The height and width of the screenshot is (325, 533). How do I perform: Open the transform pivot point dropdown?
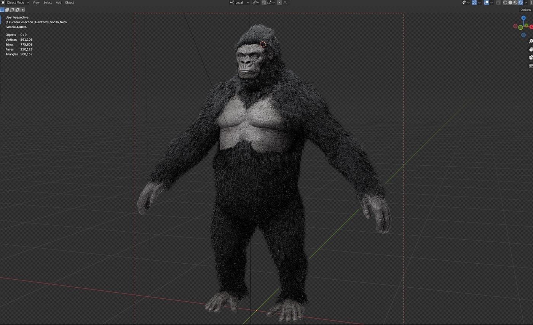coord(256,3)
